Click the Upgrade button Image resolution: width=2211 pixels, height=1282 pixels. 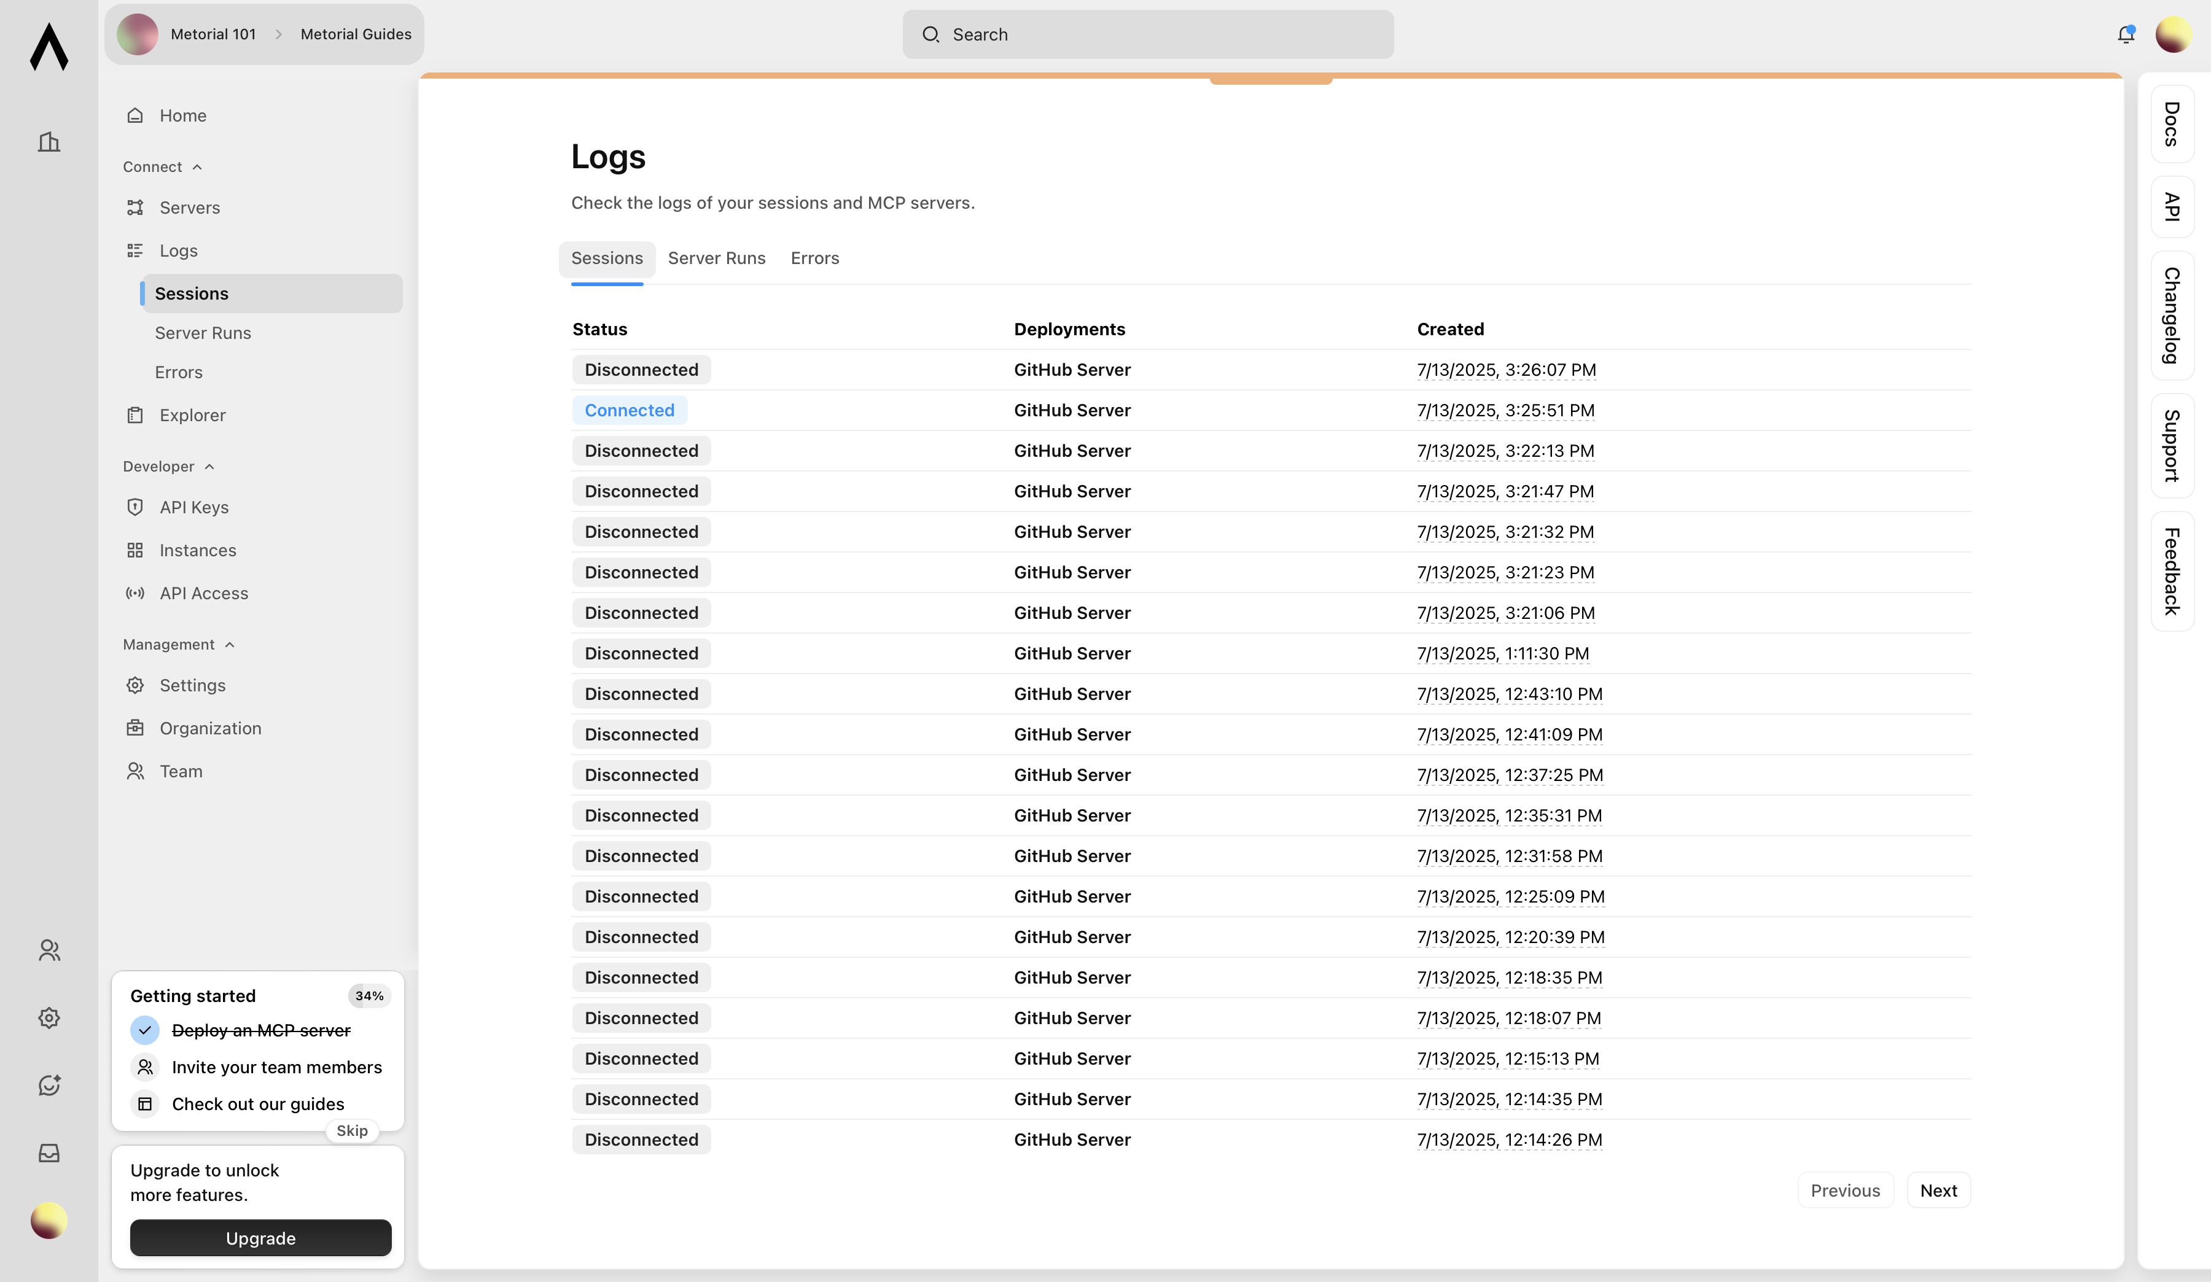click(260, 1238)
